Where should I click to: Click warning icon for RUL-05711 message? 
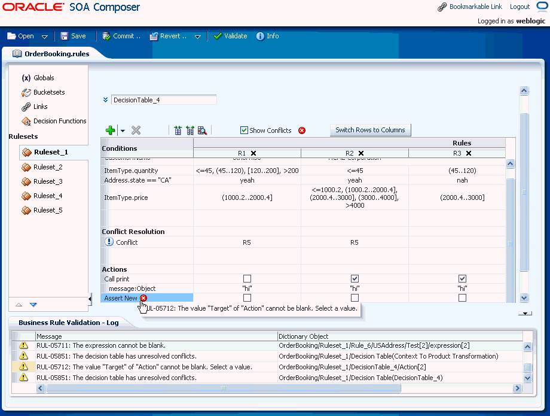click(x=23, y=345)
